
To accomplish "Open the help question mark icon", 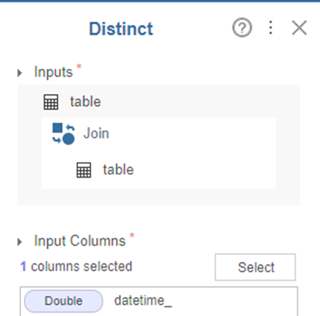I will 242,27.
